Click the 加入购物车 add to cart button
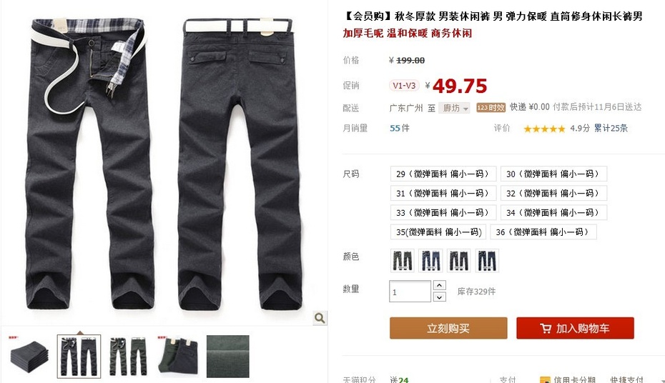 pyautogui.click(x=575, y=328)
